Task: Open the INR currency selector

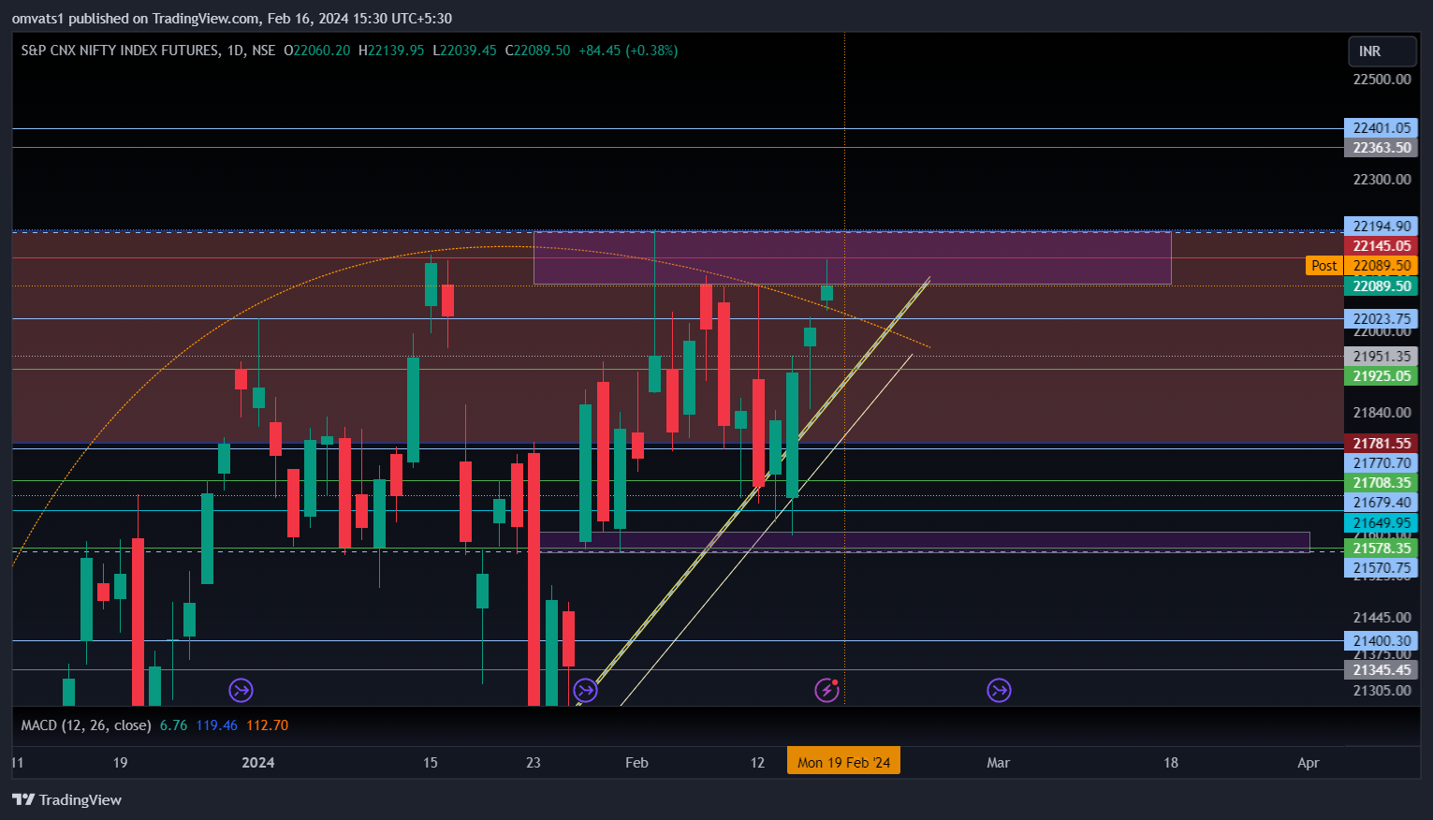Action: pyautogui.click(x=1381, y=51)
